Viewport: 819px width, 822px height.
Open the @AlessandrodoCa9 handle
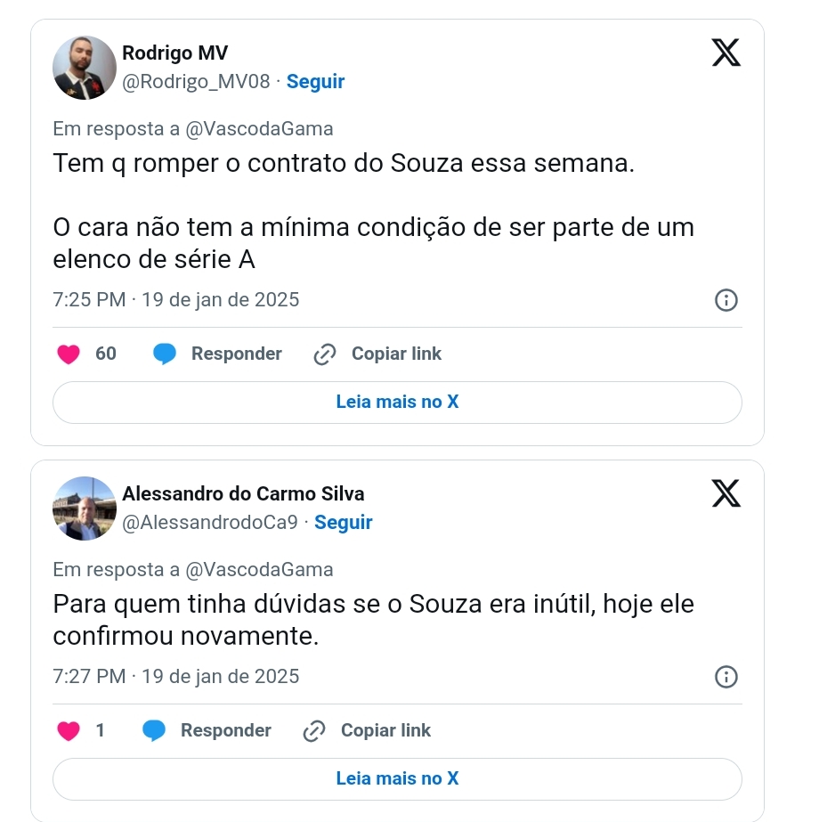210,523
